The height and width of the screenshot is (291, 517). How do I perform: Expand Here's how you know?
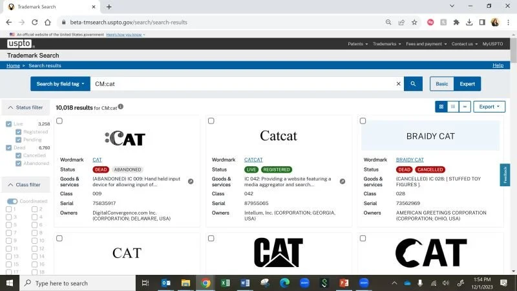125,35
